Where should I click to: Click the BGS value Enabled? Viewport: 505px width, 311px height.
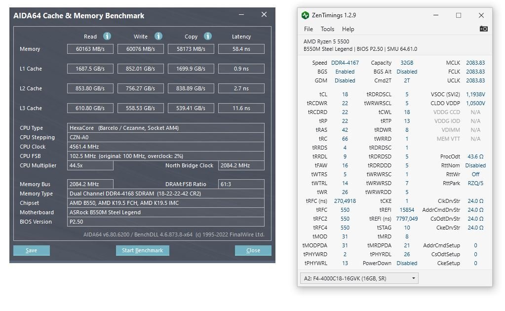[x=345, y=72]
